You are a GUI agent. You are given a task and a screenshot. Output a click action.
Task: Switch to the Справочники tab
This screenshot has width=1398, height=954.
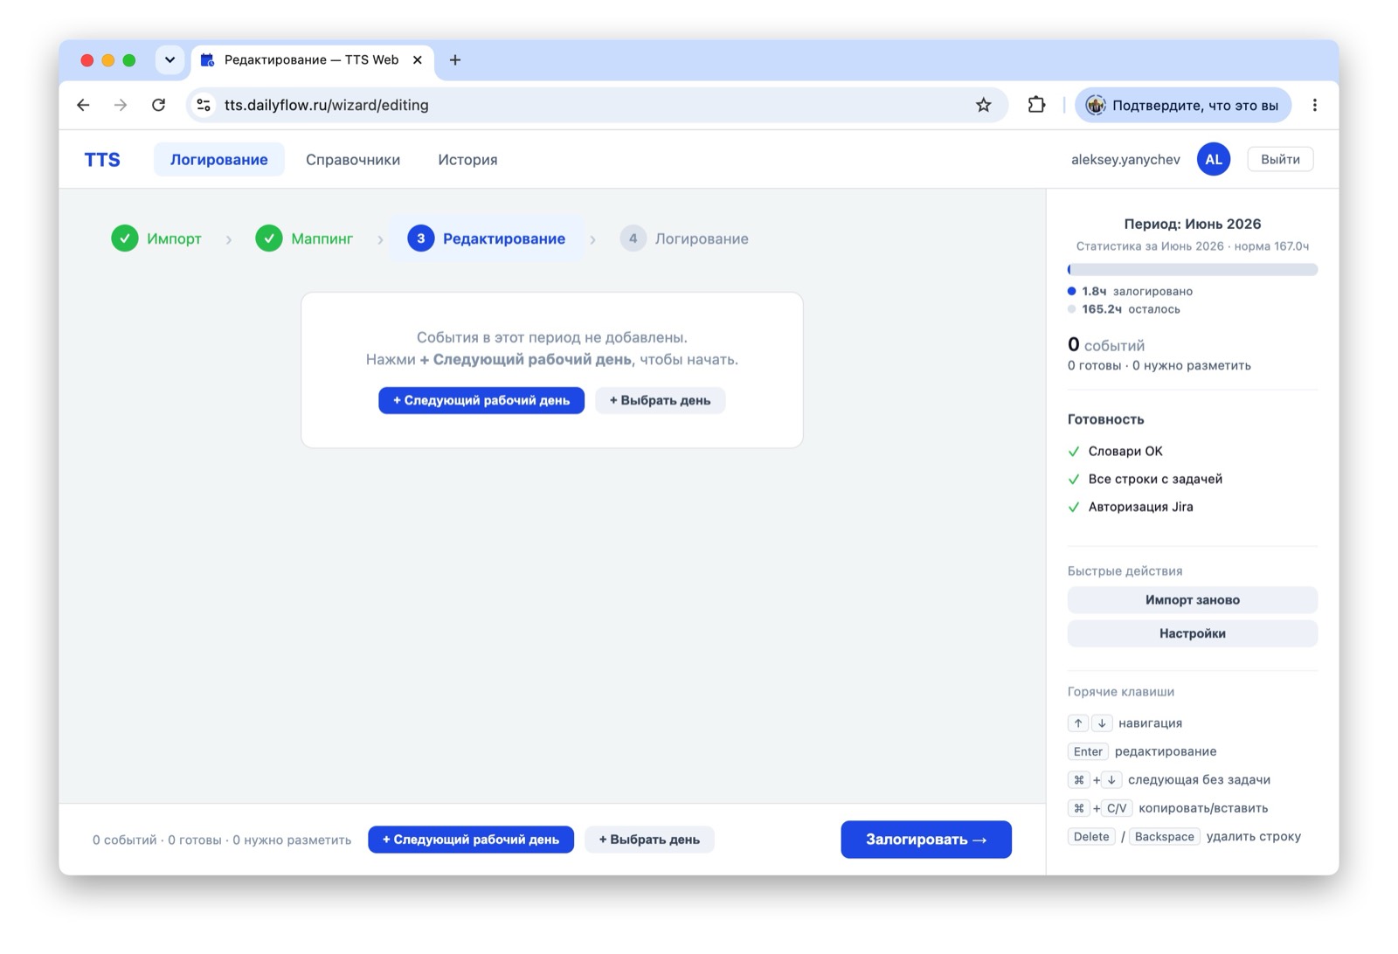(353, 159)
